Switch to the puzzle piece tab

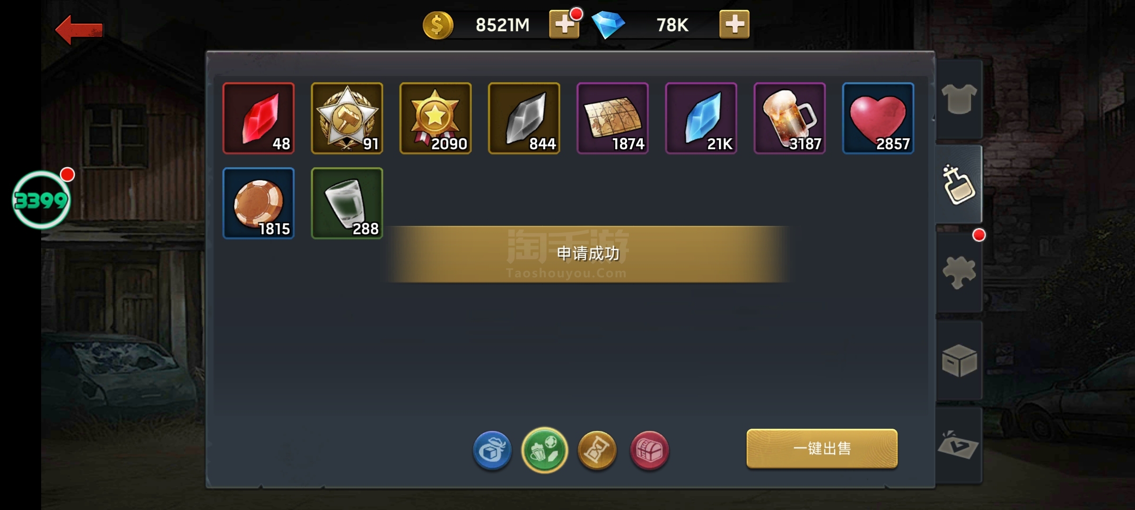(x=959, y=272)
